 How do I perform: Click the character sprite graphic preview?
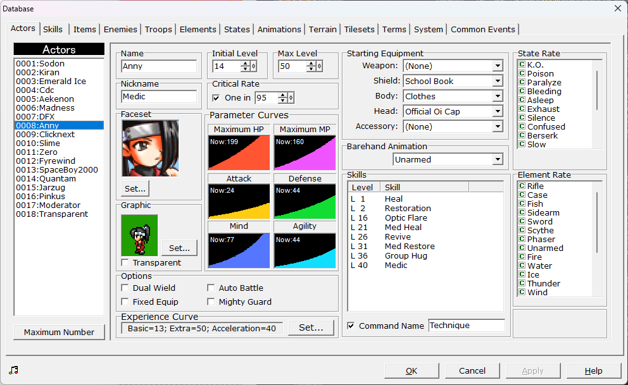point(139,235)
